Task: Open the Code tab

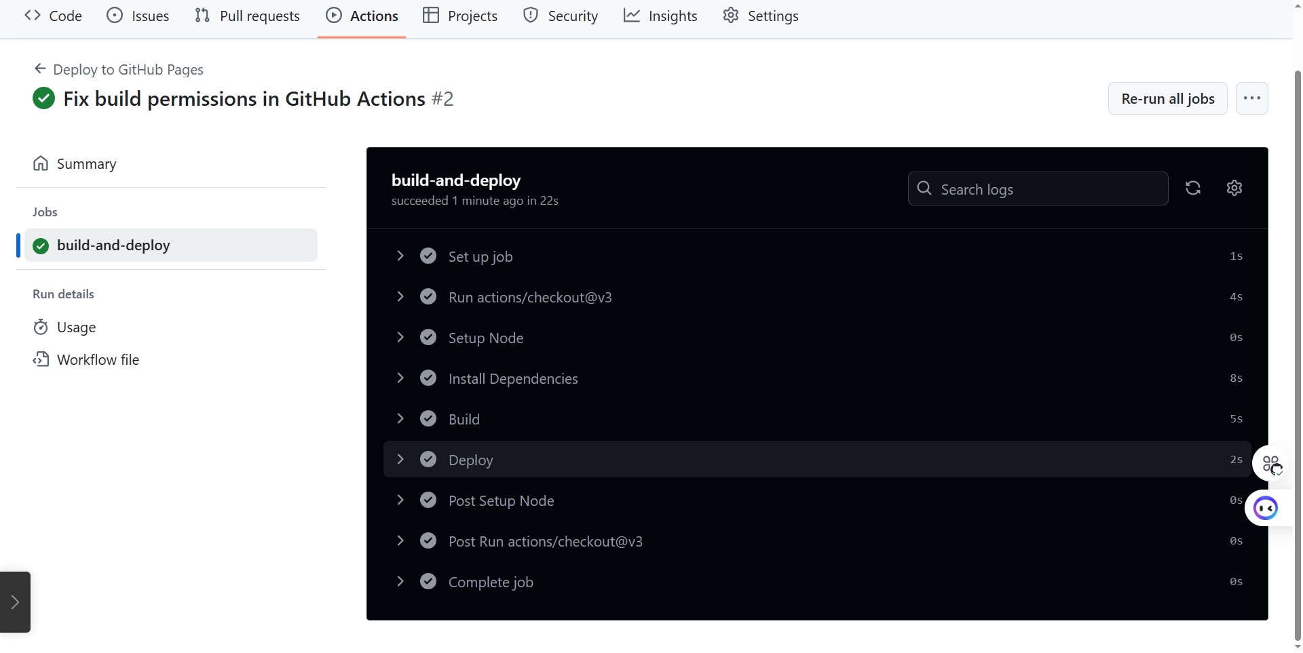Action: (x=53, y=16)
